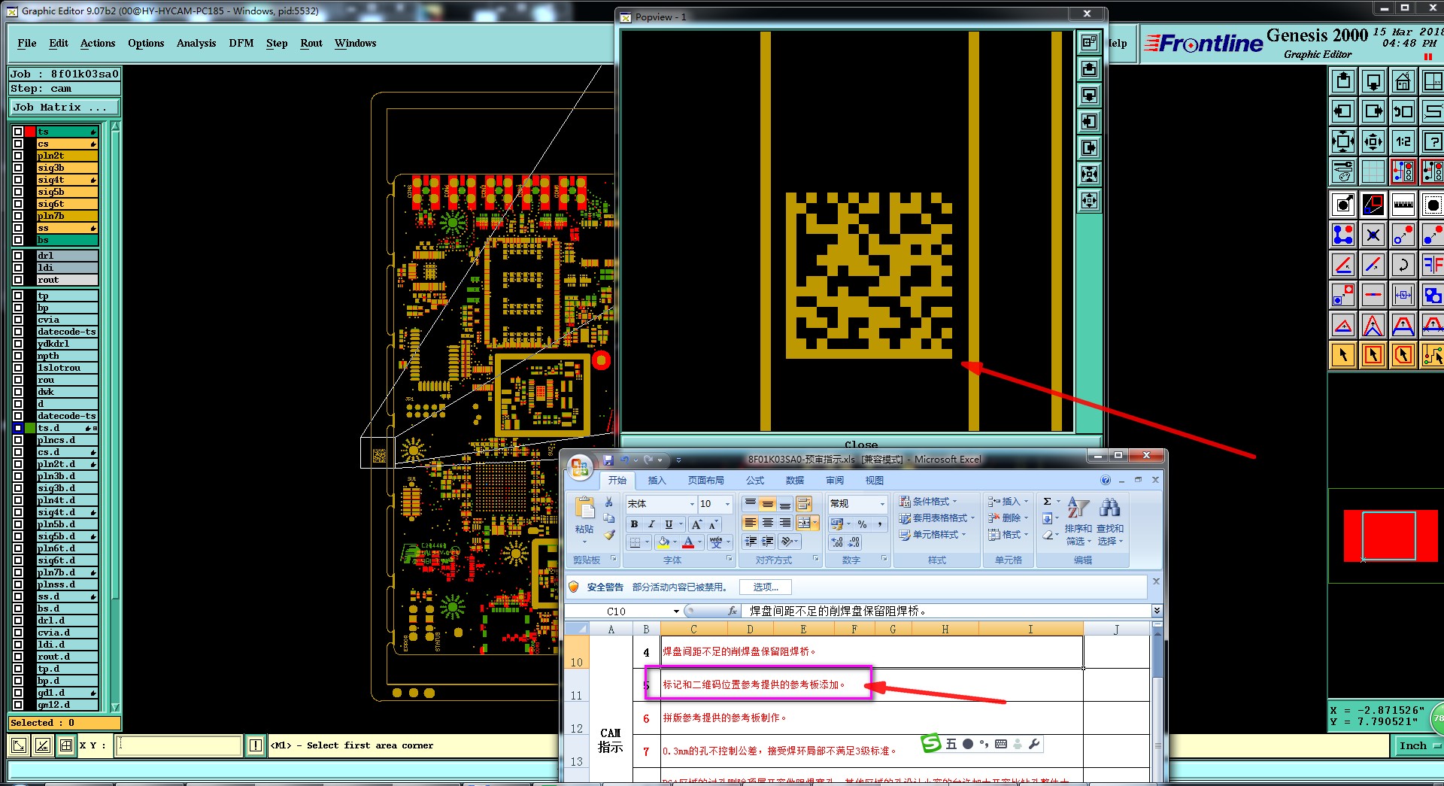Screen dimensions: 1444x786
Task: Click the 选项... button in security warning
Action: [766, 587]
